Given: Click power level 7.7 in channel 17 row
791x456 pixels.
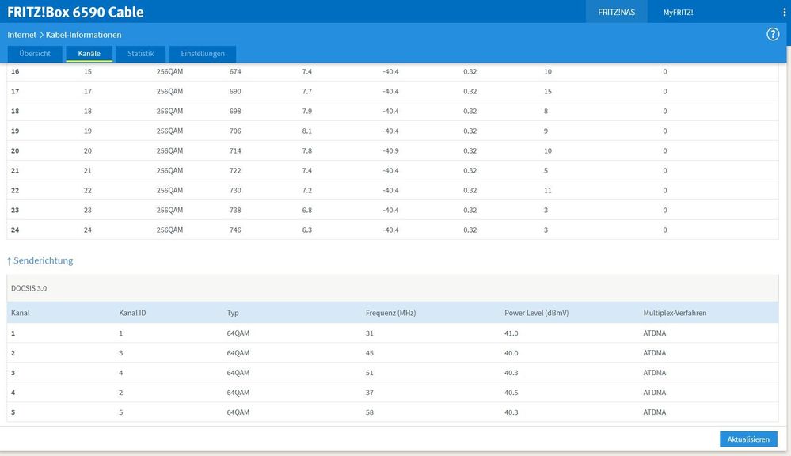Looking at the screenshot, I should pyautogui.click(x=306, y=91).
